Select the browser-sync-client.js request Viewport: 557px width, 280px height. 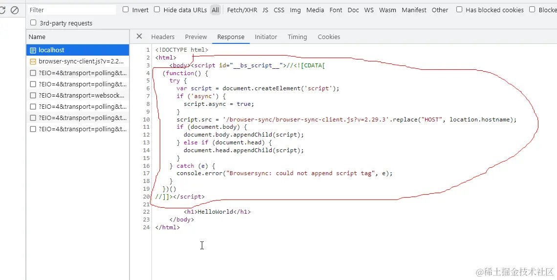tap(78, 61)
